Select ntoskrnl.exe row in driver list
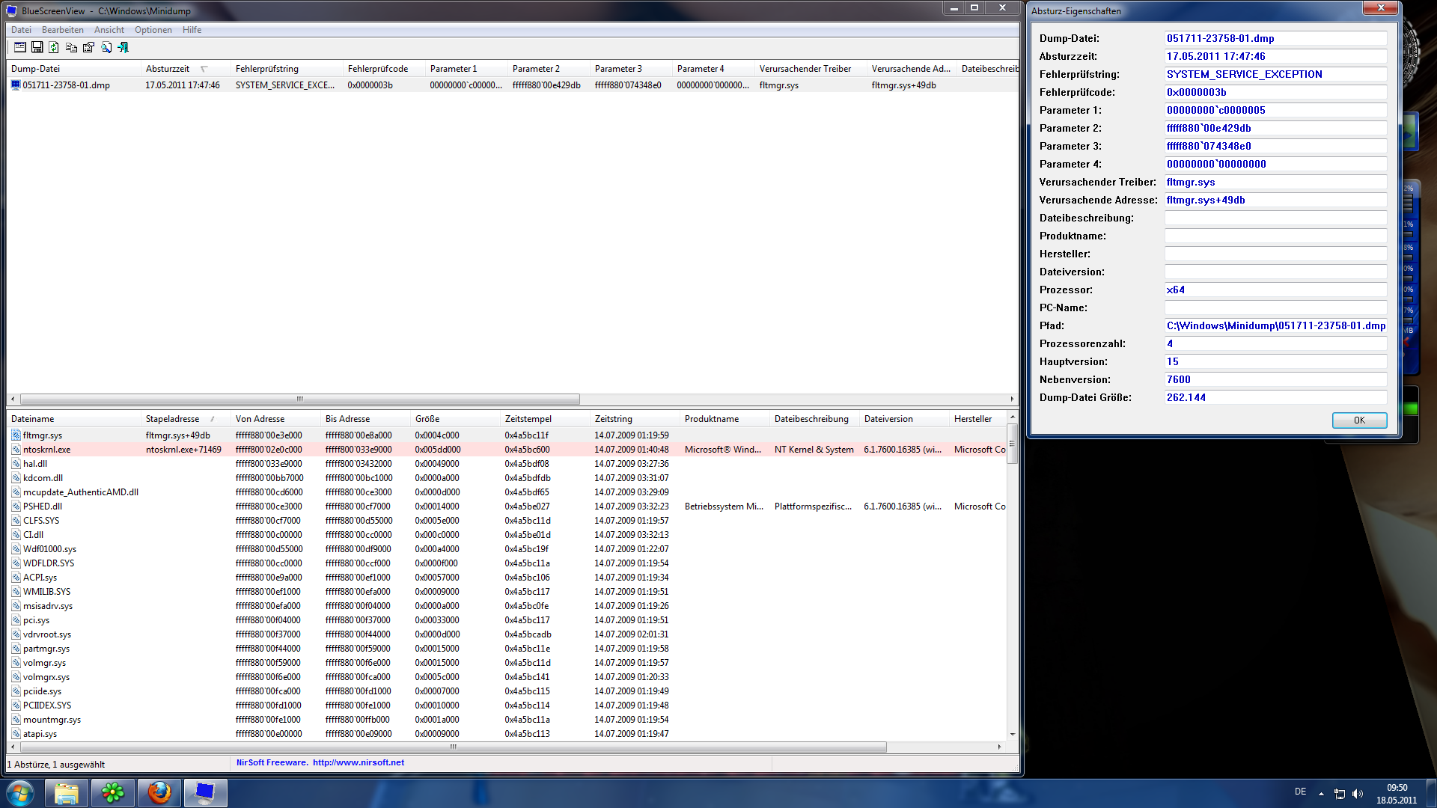This screenshot has width=1437, height=808. click(46, 450)
